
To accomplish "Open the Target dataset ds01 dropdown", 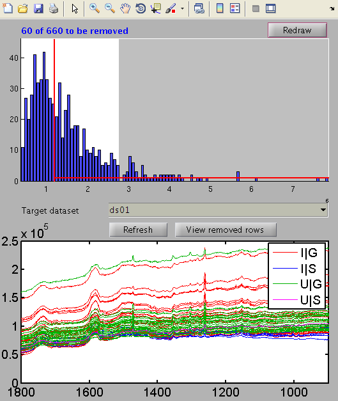I will 219,210.
